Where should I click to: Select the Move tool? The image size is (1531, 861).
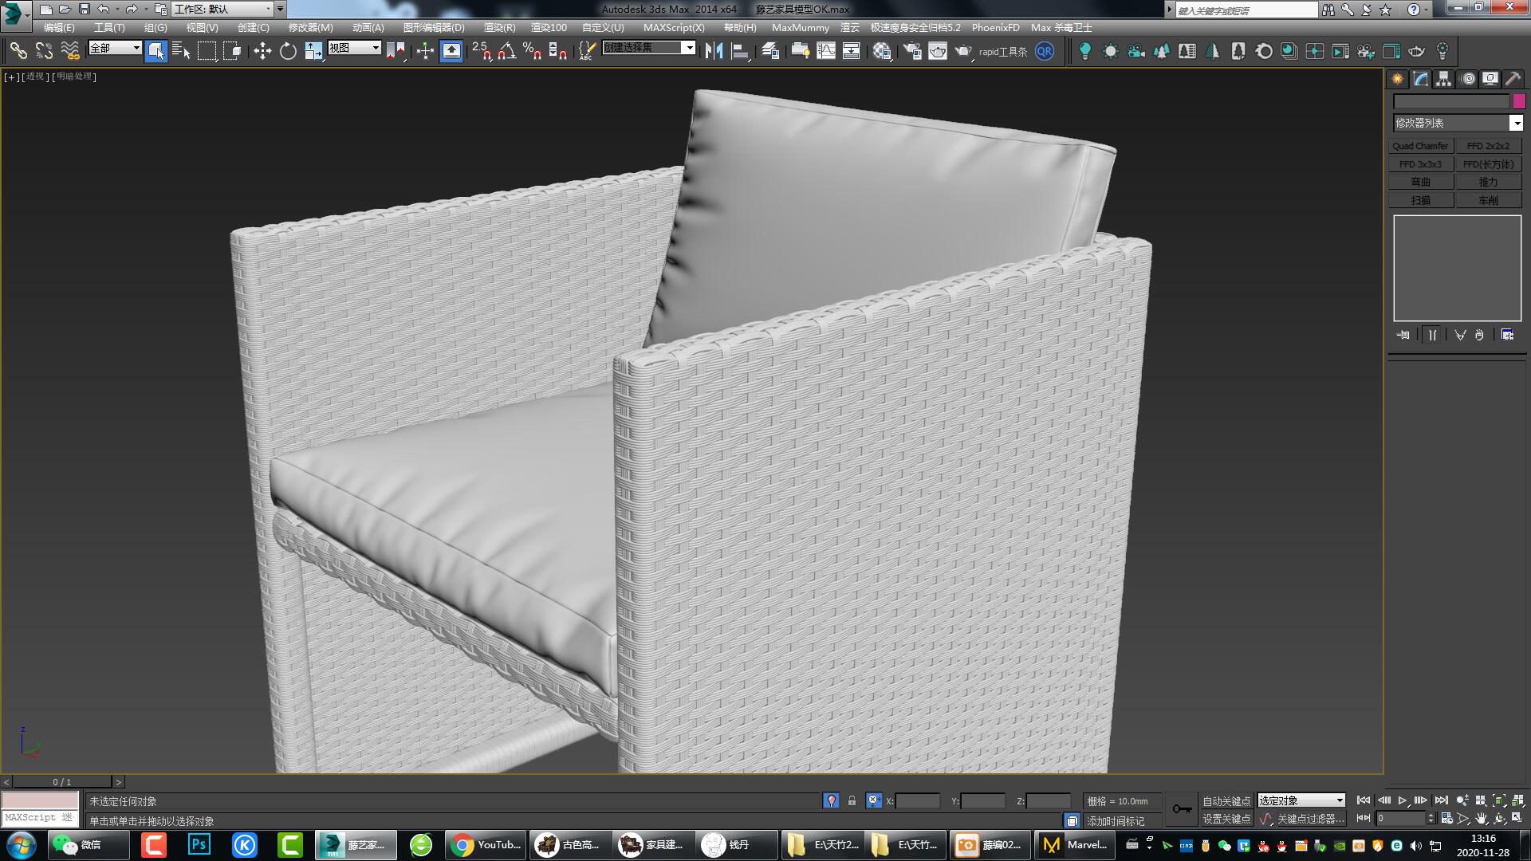(262, 51)
